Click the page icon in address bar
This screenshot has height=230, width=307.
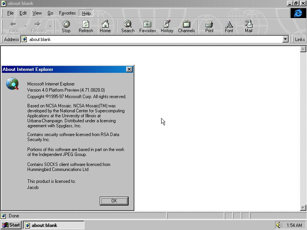[x=25, y=39]
